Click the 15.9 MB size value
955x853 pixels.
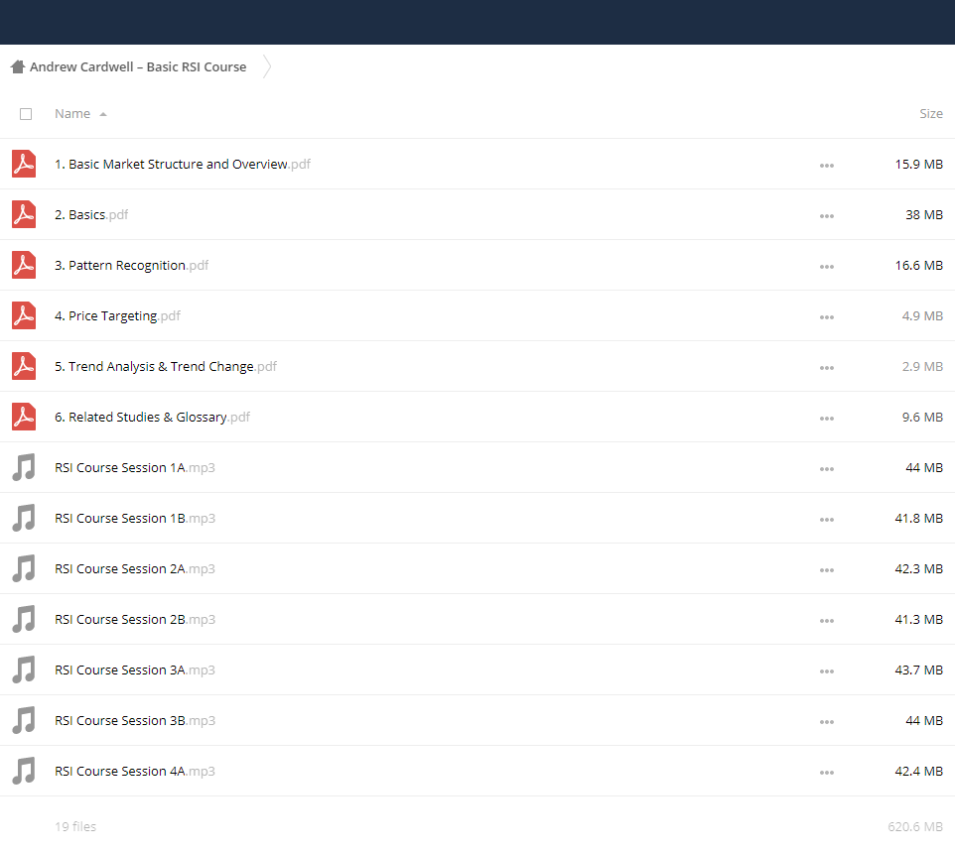(918, 165)
